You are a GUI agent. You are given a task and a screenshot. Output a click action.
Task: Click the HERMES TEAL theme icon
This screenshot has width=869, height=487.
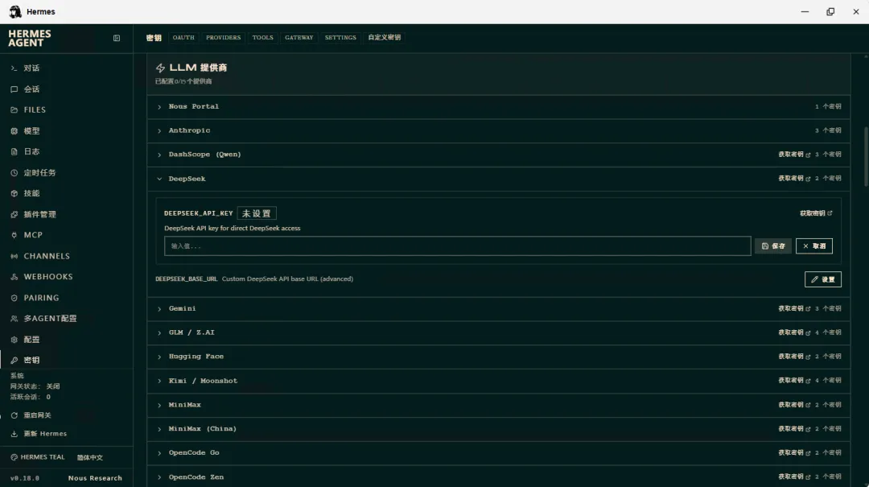tap(14, 457)
